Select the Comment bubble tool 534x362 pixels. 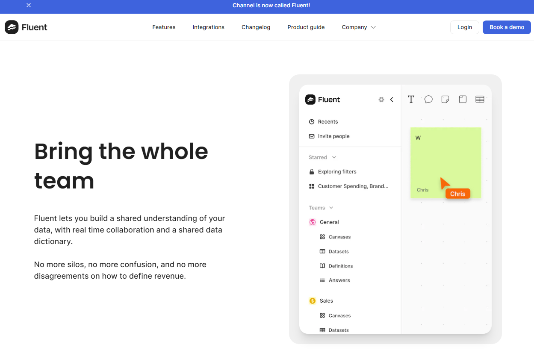428,99
